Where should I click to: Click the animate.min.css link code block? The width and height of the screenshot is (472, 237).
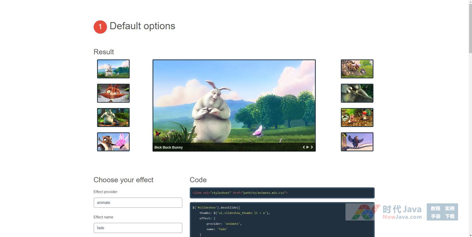(x=282, y=193)
